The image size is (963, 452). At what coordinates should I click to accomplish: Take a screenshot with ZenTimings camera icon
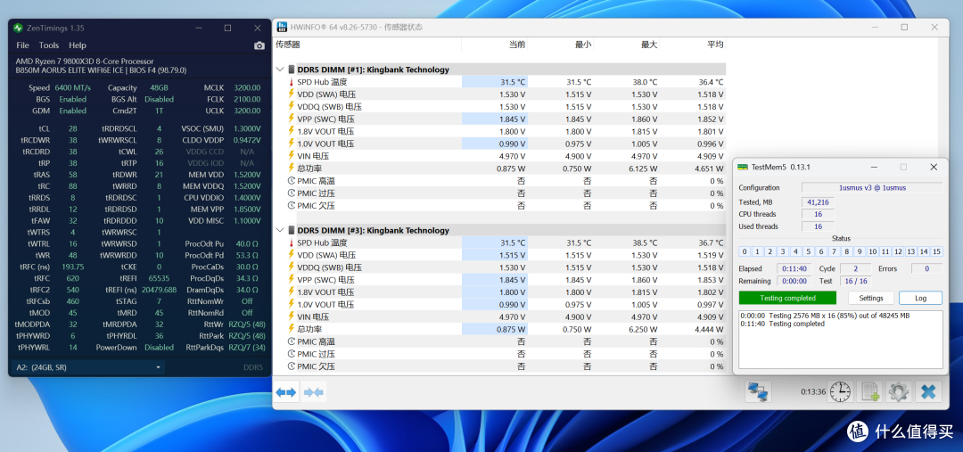[259, 45]
